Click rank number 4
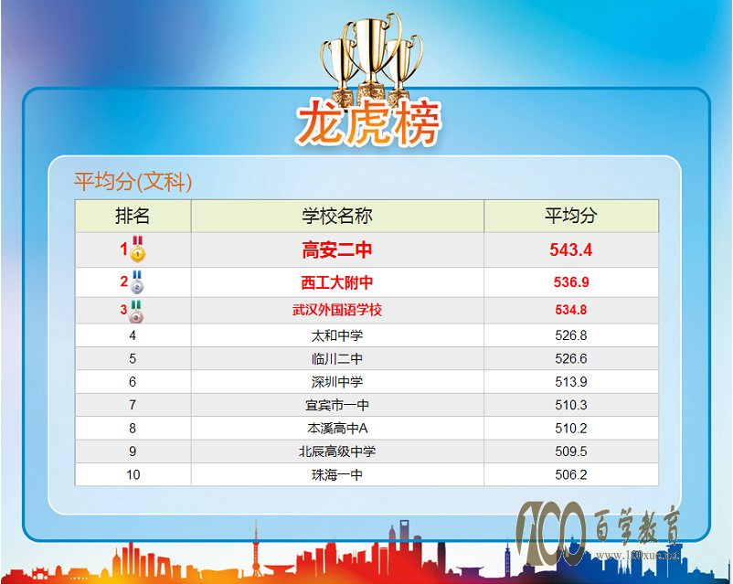Image resolution: width=733 pixels, height=584 pixels. click(133, 335)
